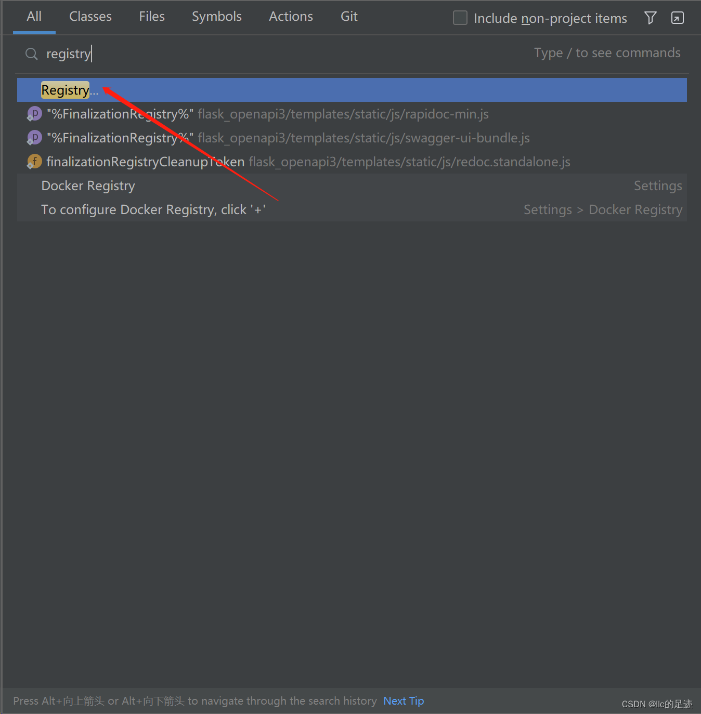
Task: Click the open-in-find-window icon top right
Action: click(x=677, y=18)
